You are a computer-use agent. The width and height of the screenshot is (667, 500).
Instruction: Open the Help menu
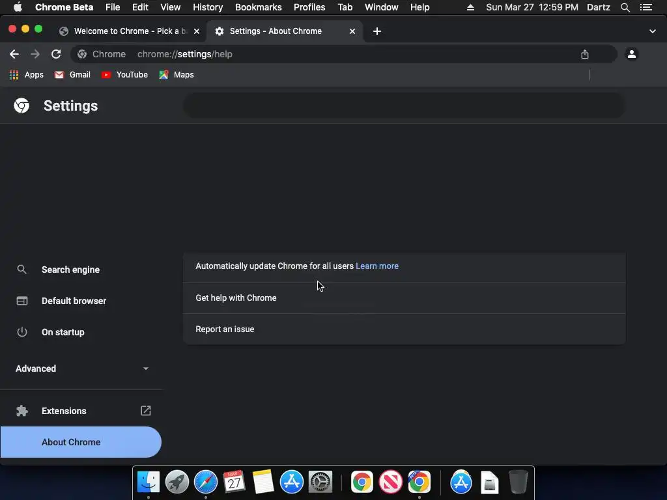(420, 7)
